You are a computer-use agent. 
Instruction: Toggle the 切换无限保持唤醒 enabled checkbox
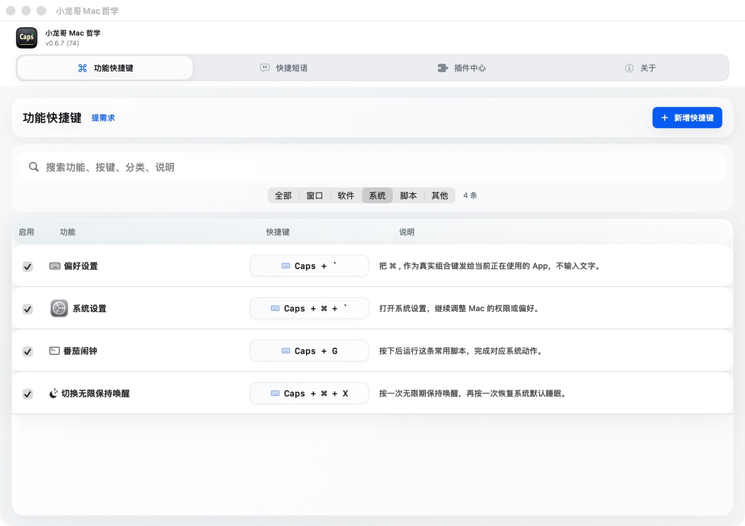(28, 394)
